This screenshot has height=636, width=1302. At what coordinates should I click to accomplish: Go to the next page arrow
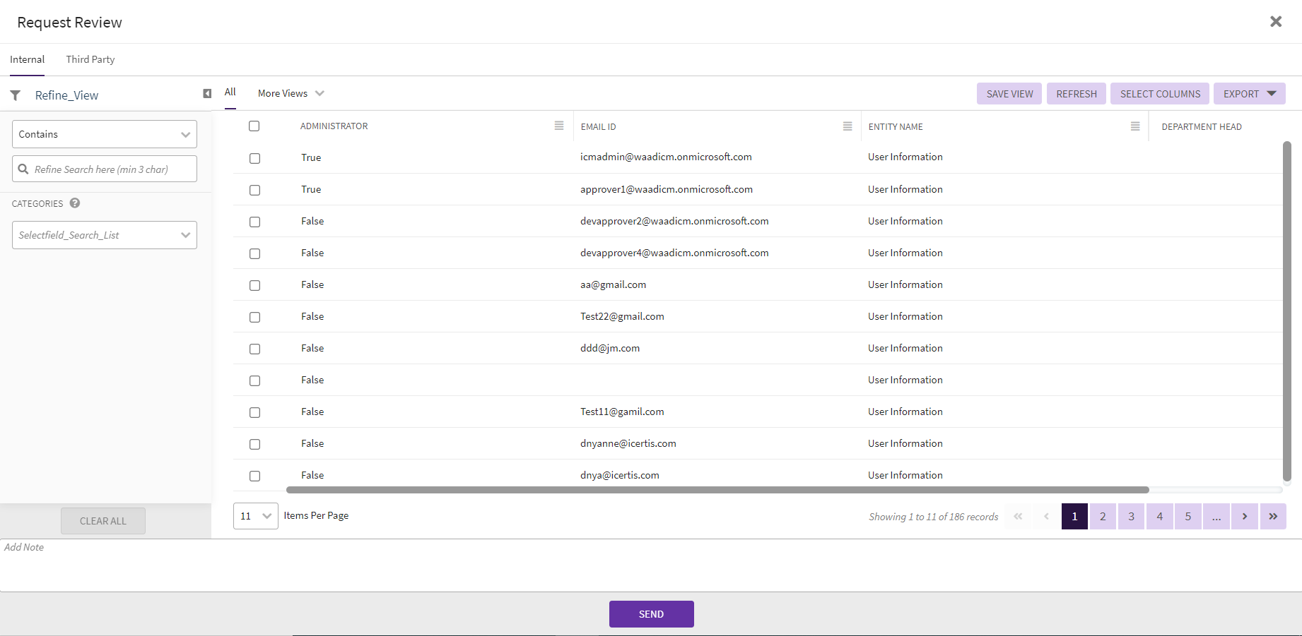pos(1244,516)
